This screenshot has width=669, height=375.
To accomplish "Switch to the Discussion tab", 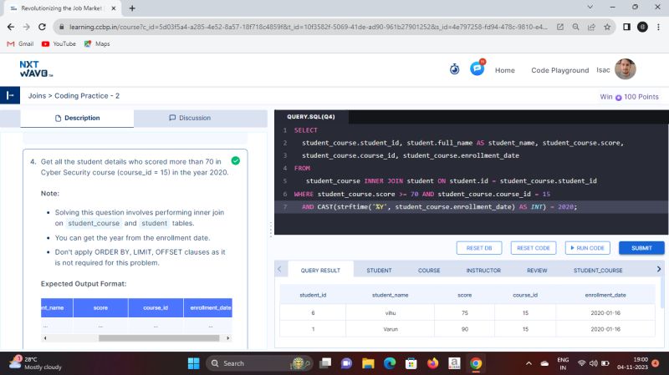I will pyautogui.click(x=190, y=118).
